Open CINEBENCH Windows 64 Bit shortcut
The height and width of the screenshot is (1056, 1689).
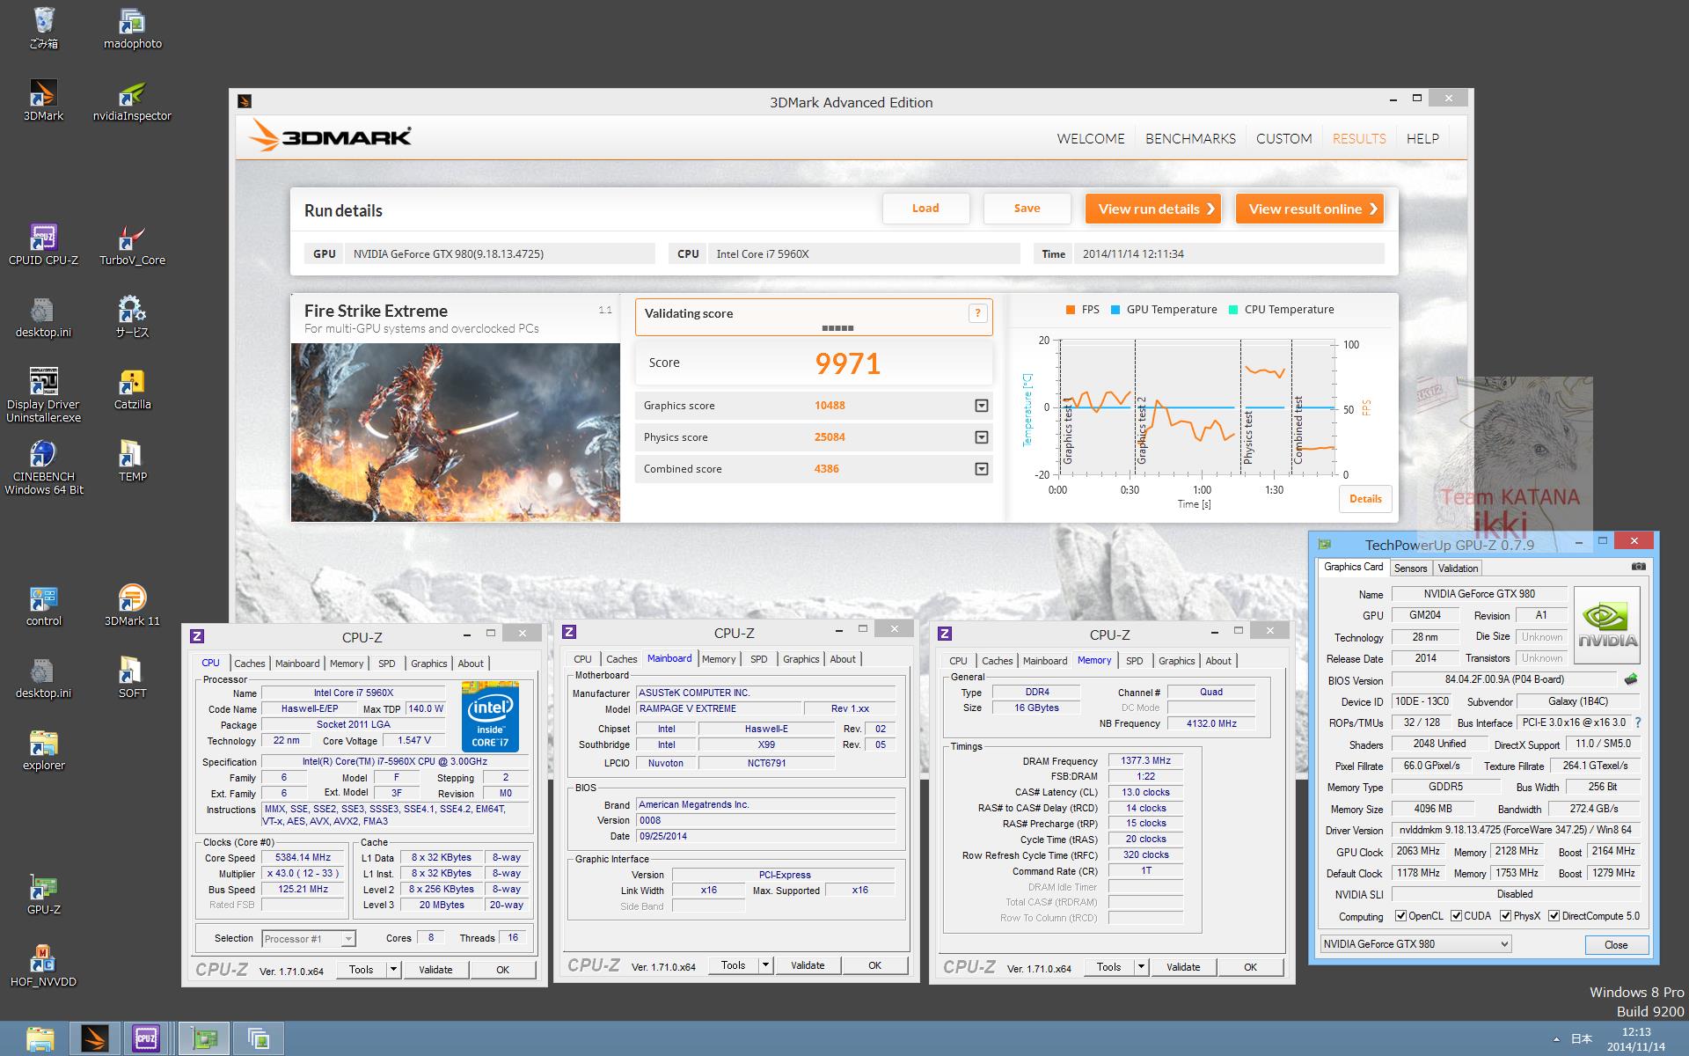point(43,467)
